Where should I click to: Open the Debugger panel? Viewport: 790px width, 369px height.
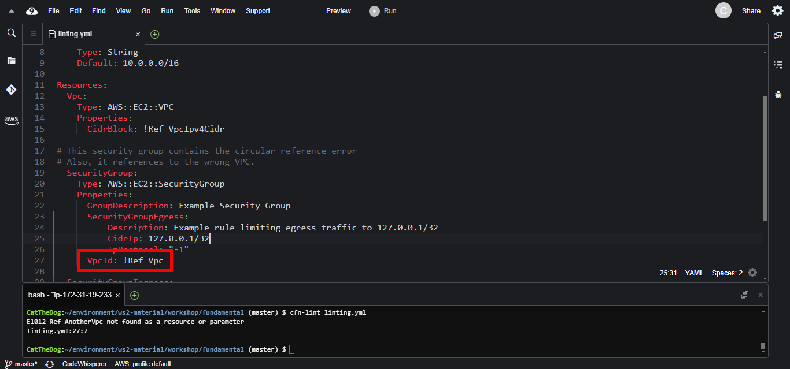[778, 94]
